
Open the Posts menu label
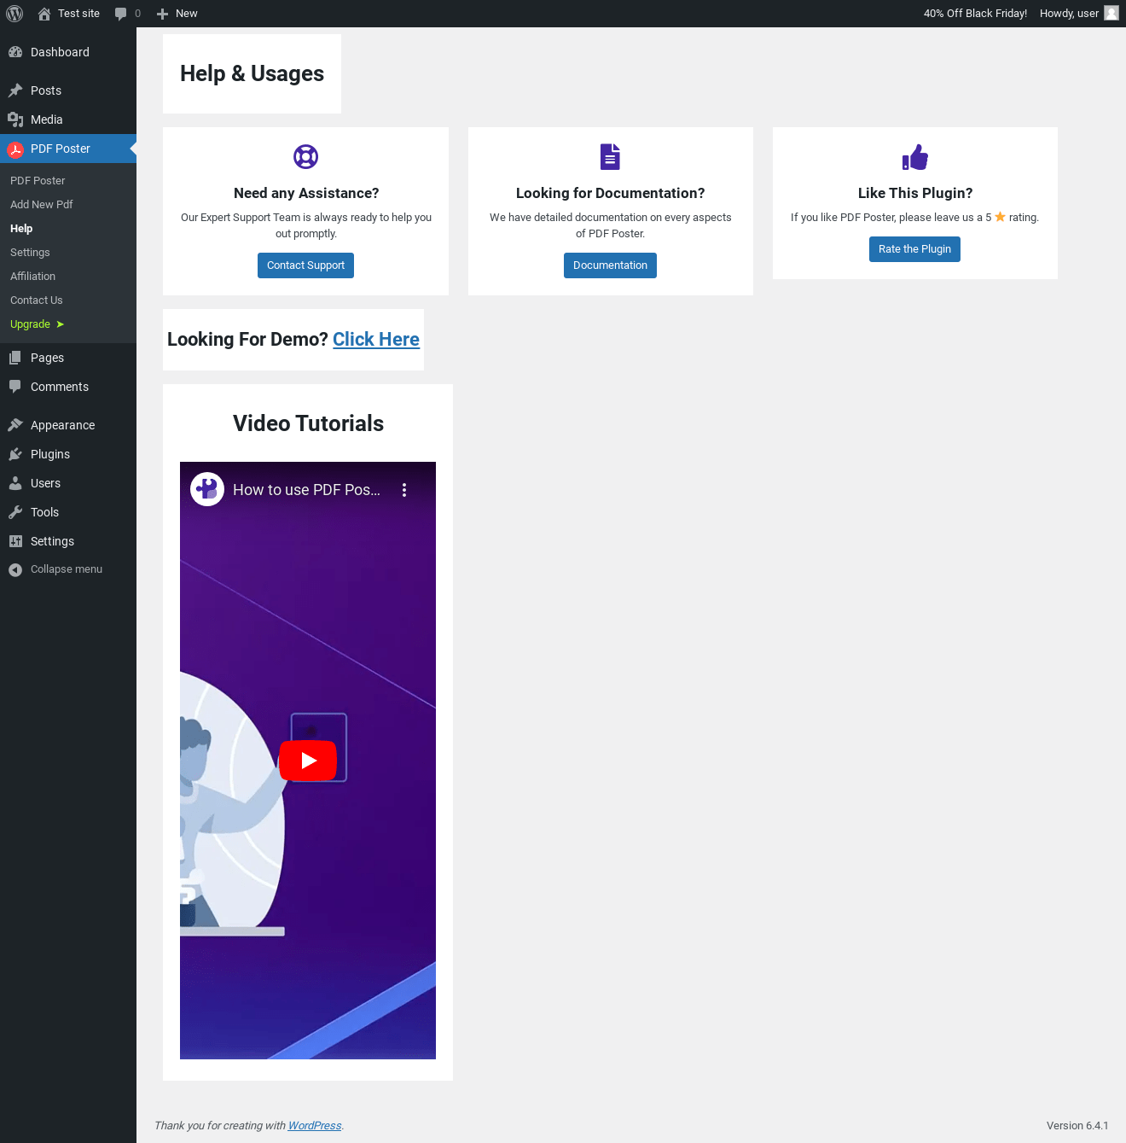[46, 90]
